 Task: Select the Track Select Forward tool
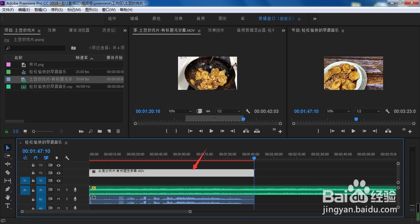point(8,155)
